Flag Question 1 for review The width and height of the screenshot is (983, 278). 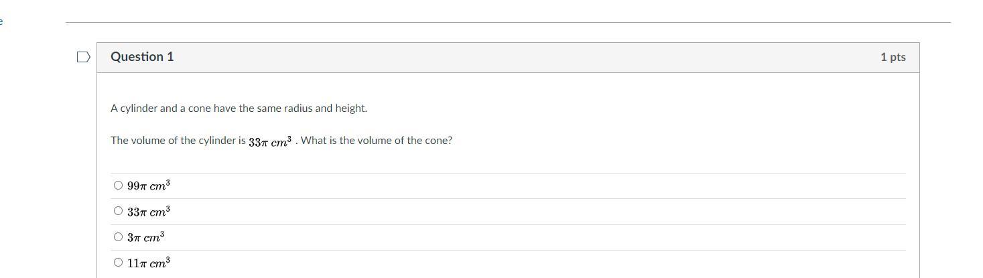pos(84,58)
